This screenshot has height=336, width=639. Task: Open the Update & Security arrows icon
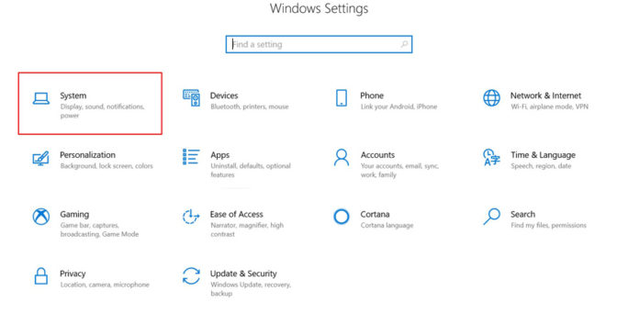point(191,276)
